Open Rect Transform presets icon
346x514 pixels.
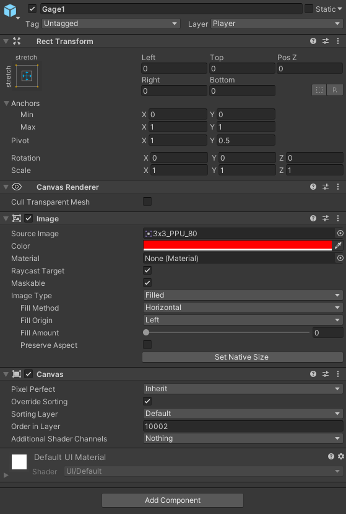coord(326,41)
